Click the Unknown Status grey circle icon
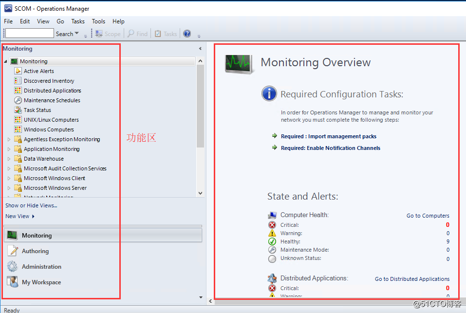 pos(272,259)
